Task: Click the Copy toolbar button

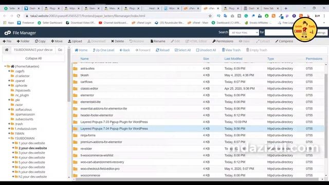Action: (40, 41)
